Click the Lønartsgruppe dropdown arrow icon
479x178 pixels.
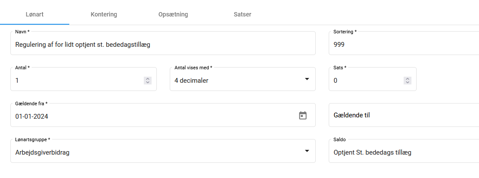tap(307, 151)
